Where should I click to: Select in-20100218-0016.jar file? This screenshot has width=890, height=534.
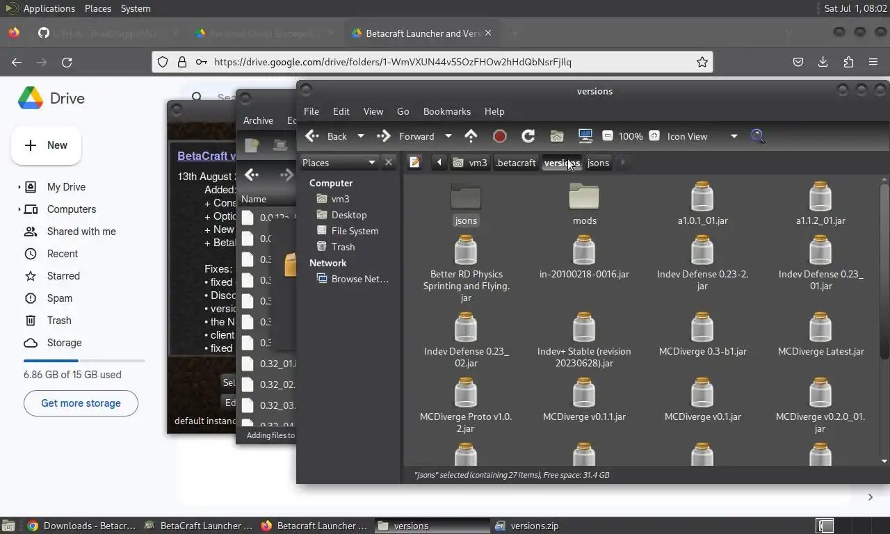584,257
